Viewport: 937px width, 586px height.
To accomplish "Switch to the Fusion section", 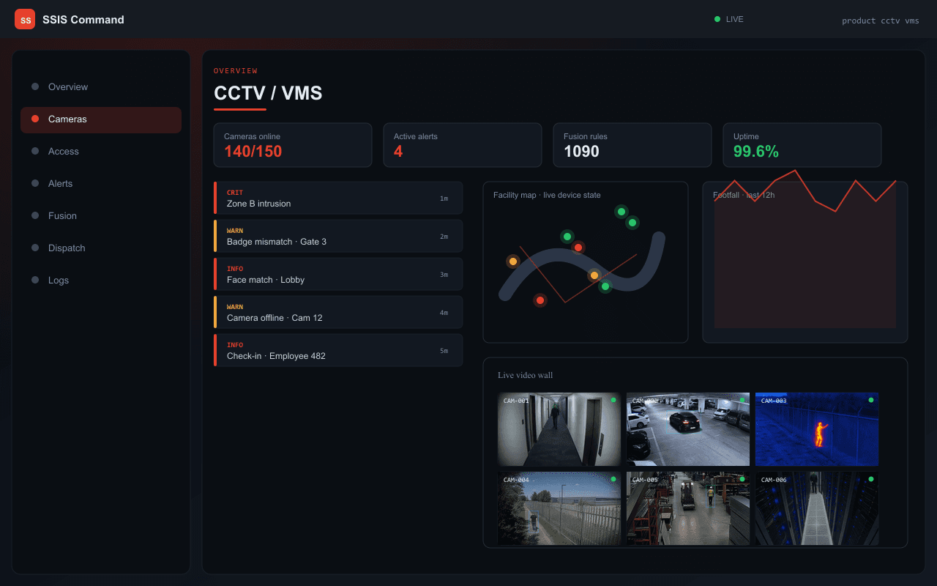I will pyautogui.click(x=101, y=215).
